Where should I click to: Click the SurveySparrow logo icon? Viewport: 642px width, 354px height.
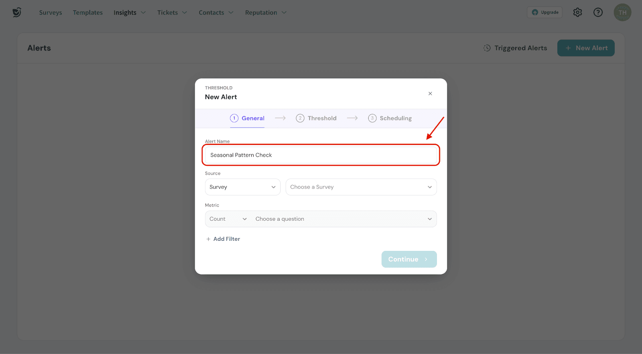click(16, 12)
